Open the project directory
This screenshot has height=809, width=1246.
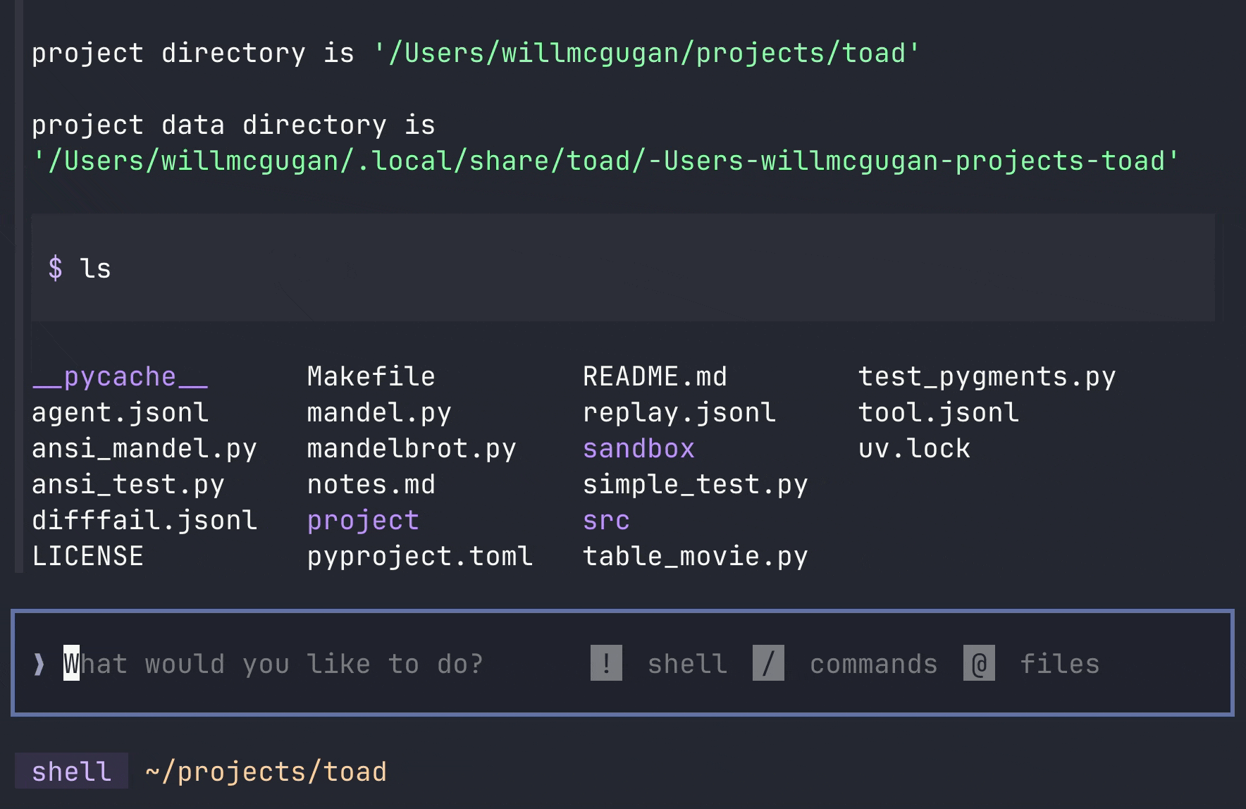pyautogui.click(x=362, y=520)
